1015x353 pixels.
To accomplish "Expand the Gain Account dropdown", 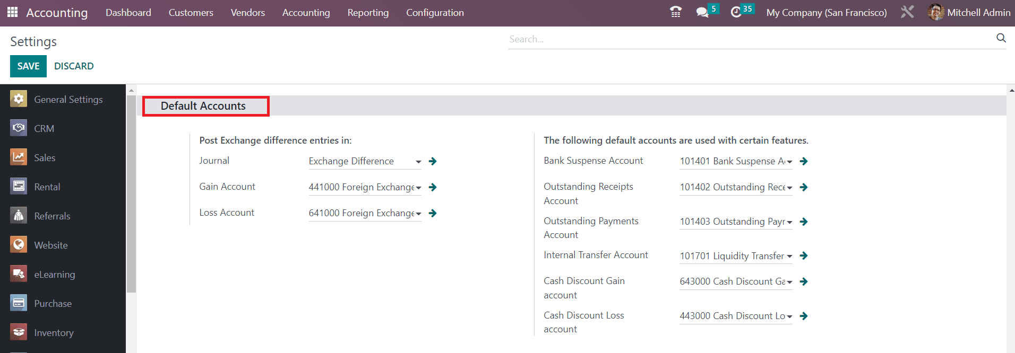I will tap(418, 188).
